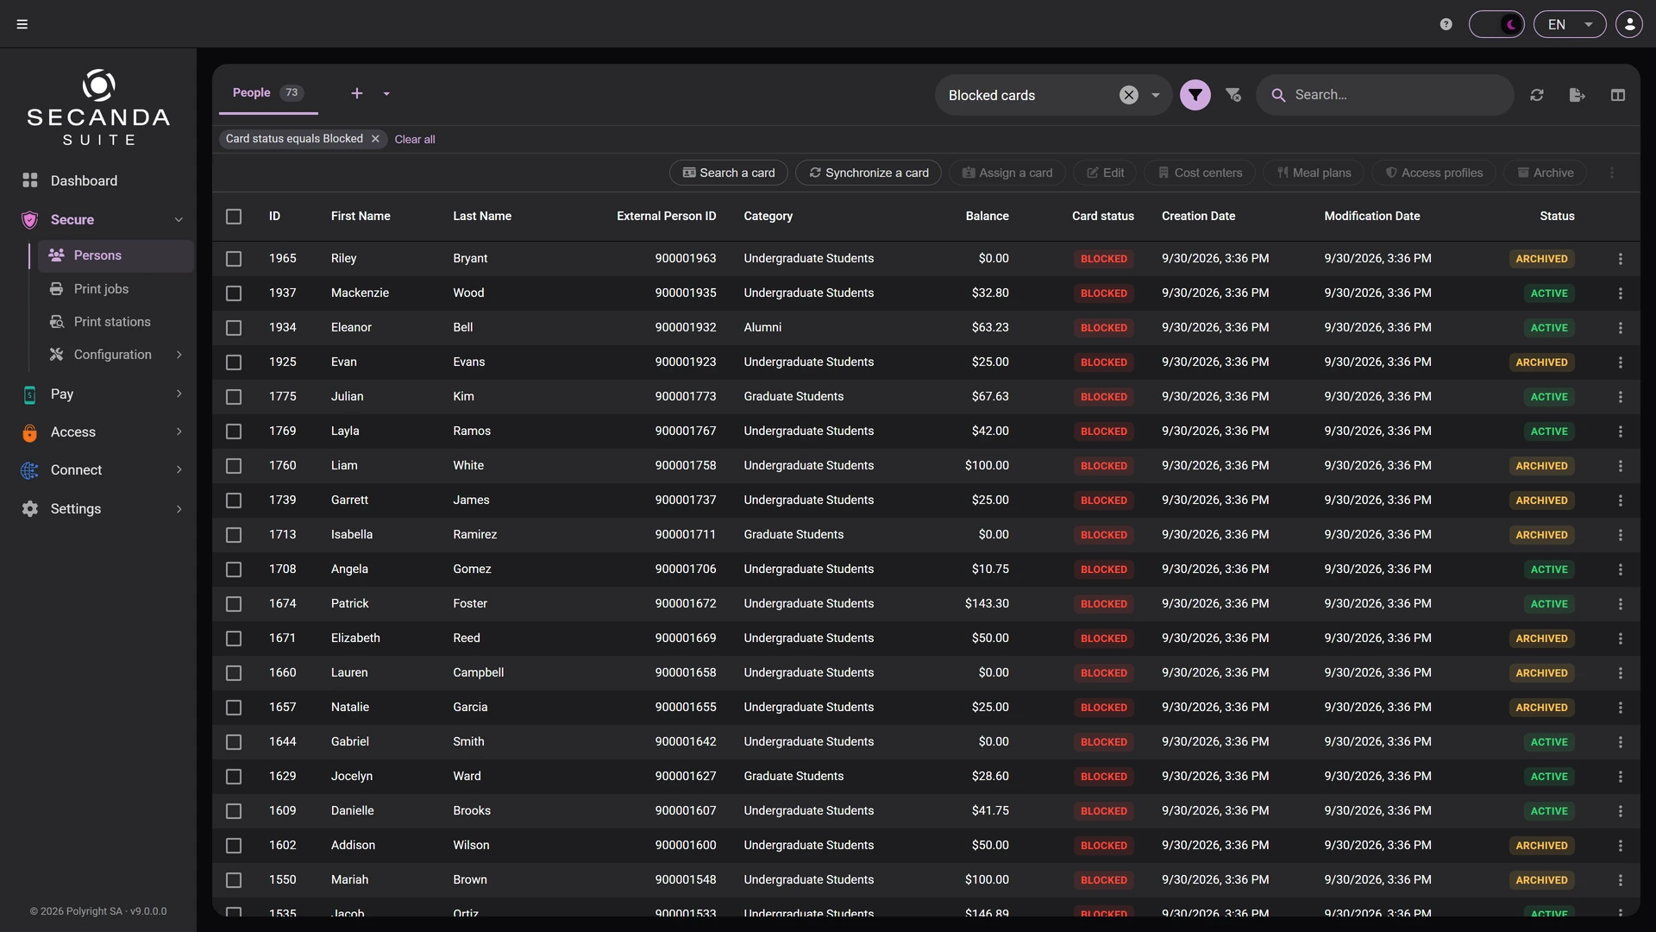The height and width of the screenshot is (932, 1656).
Task: Select the People tab
Action: (x=268, y=92)
